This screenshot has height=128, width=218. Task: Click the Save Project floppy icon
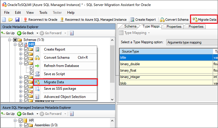[x=17, y=20]
